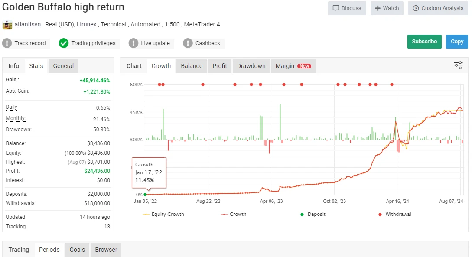Toggle Deposit markers in chart legend
Viewport: 472px width, 257px height.
pyautogui.click(x=313, y=214)
